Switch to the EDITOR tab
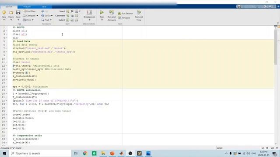 pyautogui.click(x=9, y=7)
